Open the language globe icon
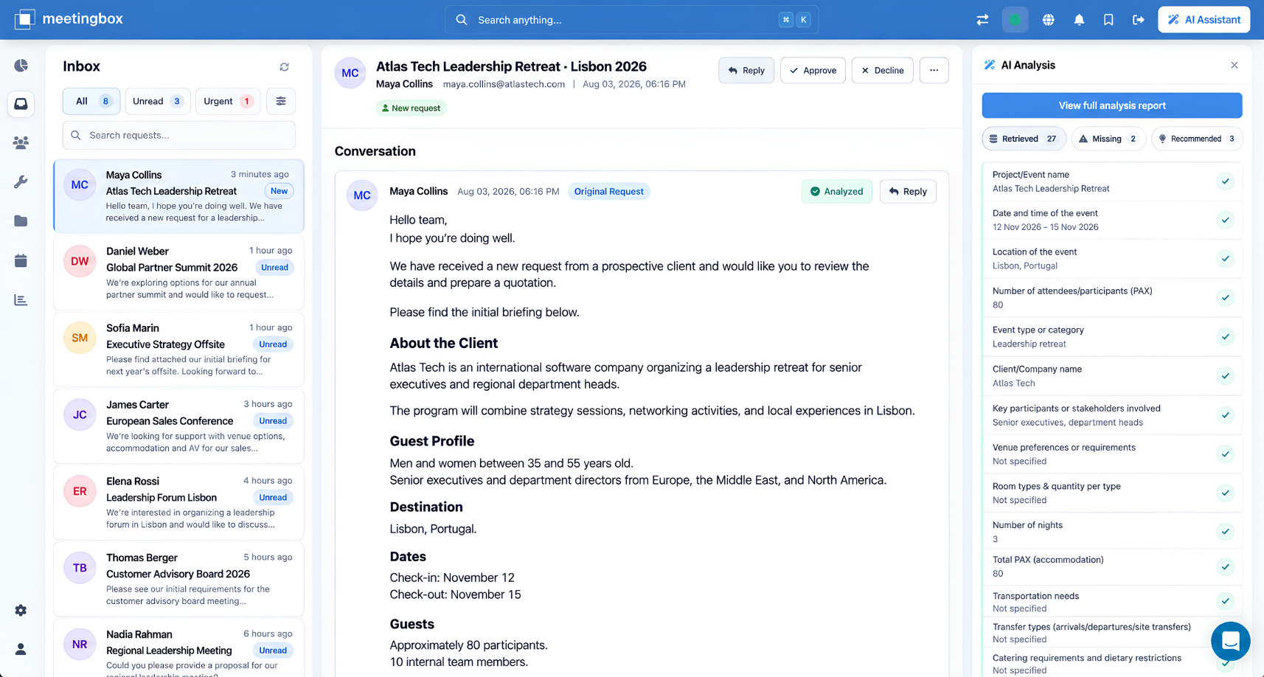 point(1048,20)
